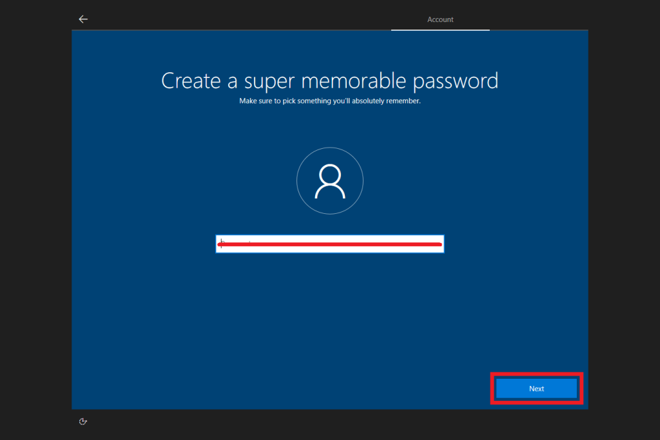This screenshot has width=660, height=440.
Task: Click the red-outlined Next button
Action: (536, 388)
